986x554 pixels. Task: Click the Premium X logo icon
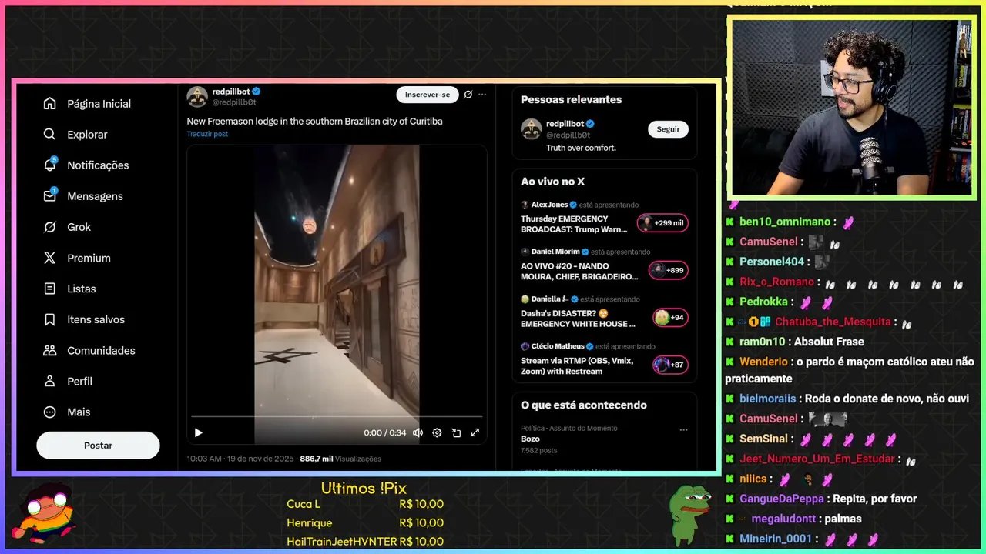50,258
